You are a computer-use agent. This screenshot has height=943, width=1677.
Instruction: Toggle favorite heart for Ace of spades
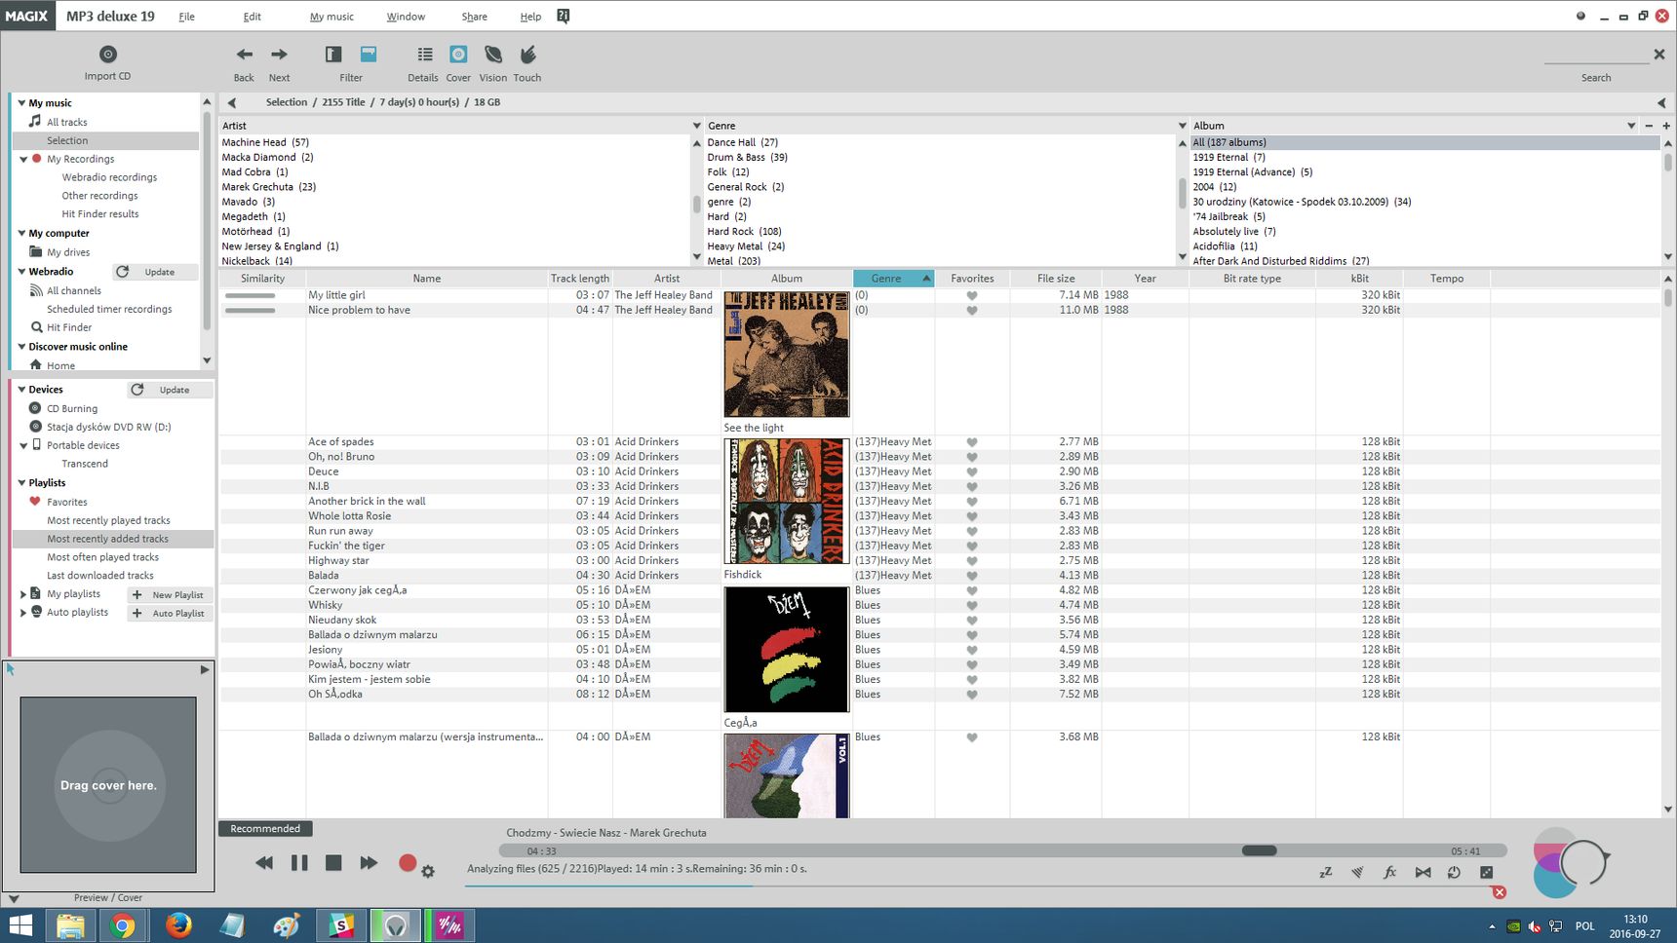[x=972, y=442]
